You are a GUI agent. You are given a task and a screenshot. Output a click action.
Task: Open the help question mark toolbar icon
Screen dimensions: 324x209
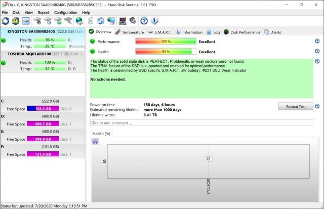click(x=144, y=21)
